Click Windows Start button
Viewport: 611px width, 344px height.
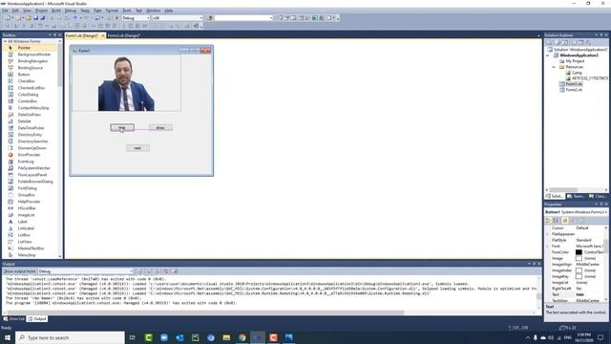pos(8,337)
